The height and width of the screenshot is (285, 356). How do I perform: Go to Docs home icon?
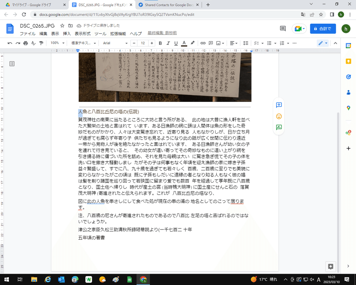(x=10, y=29)
